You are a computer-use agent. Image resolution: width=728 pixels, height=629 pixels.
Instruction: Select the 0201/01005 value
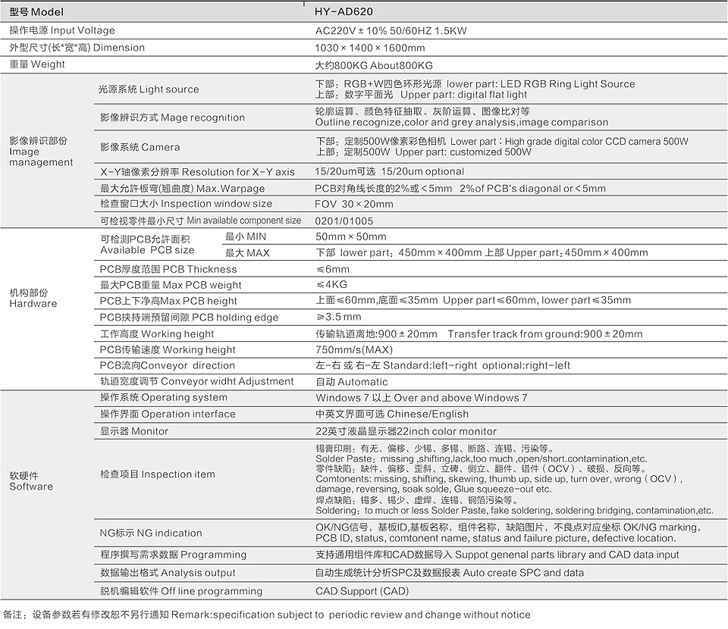click(x=344, y=221)
